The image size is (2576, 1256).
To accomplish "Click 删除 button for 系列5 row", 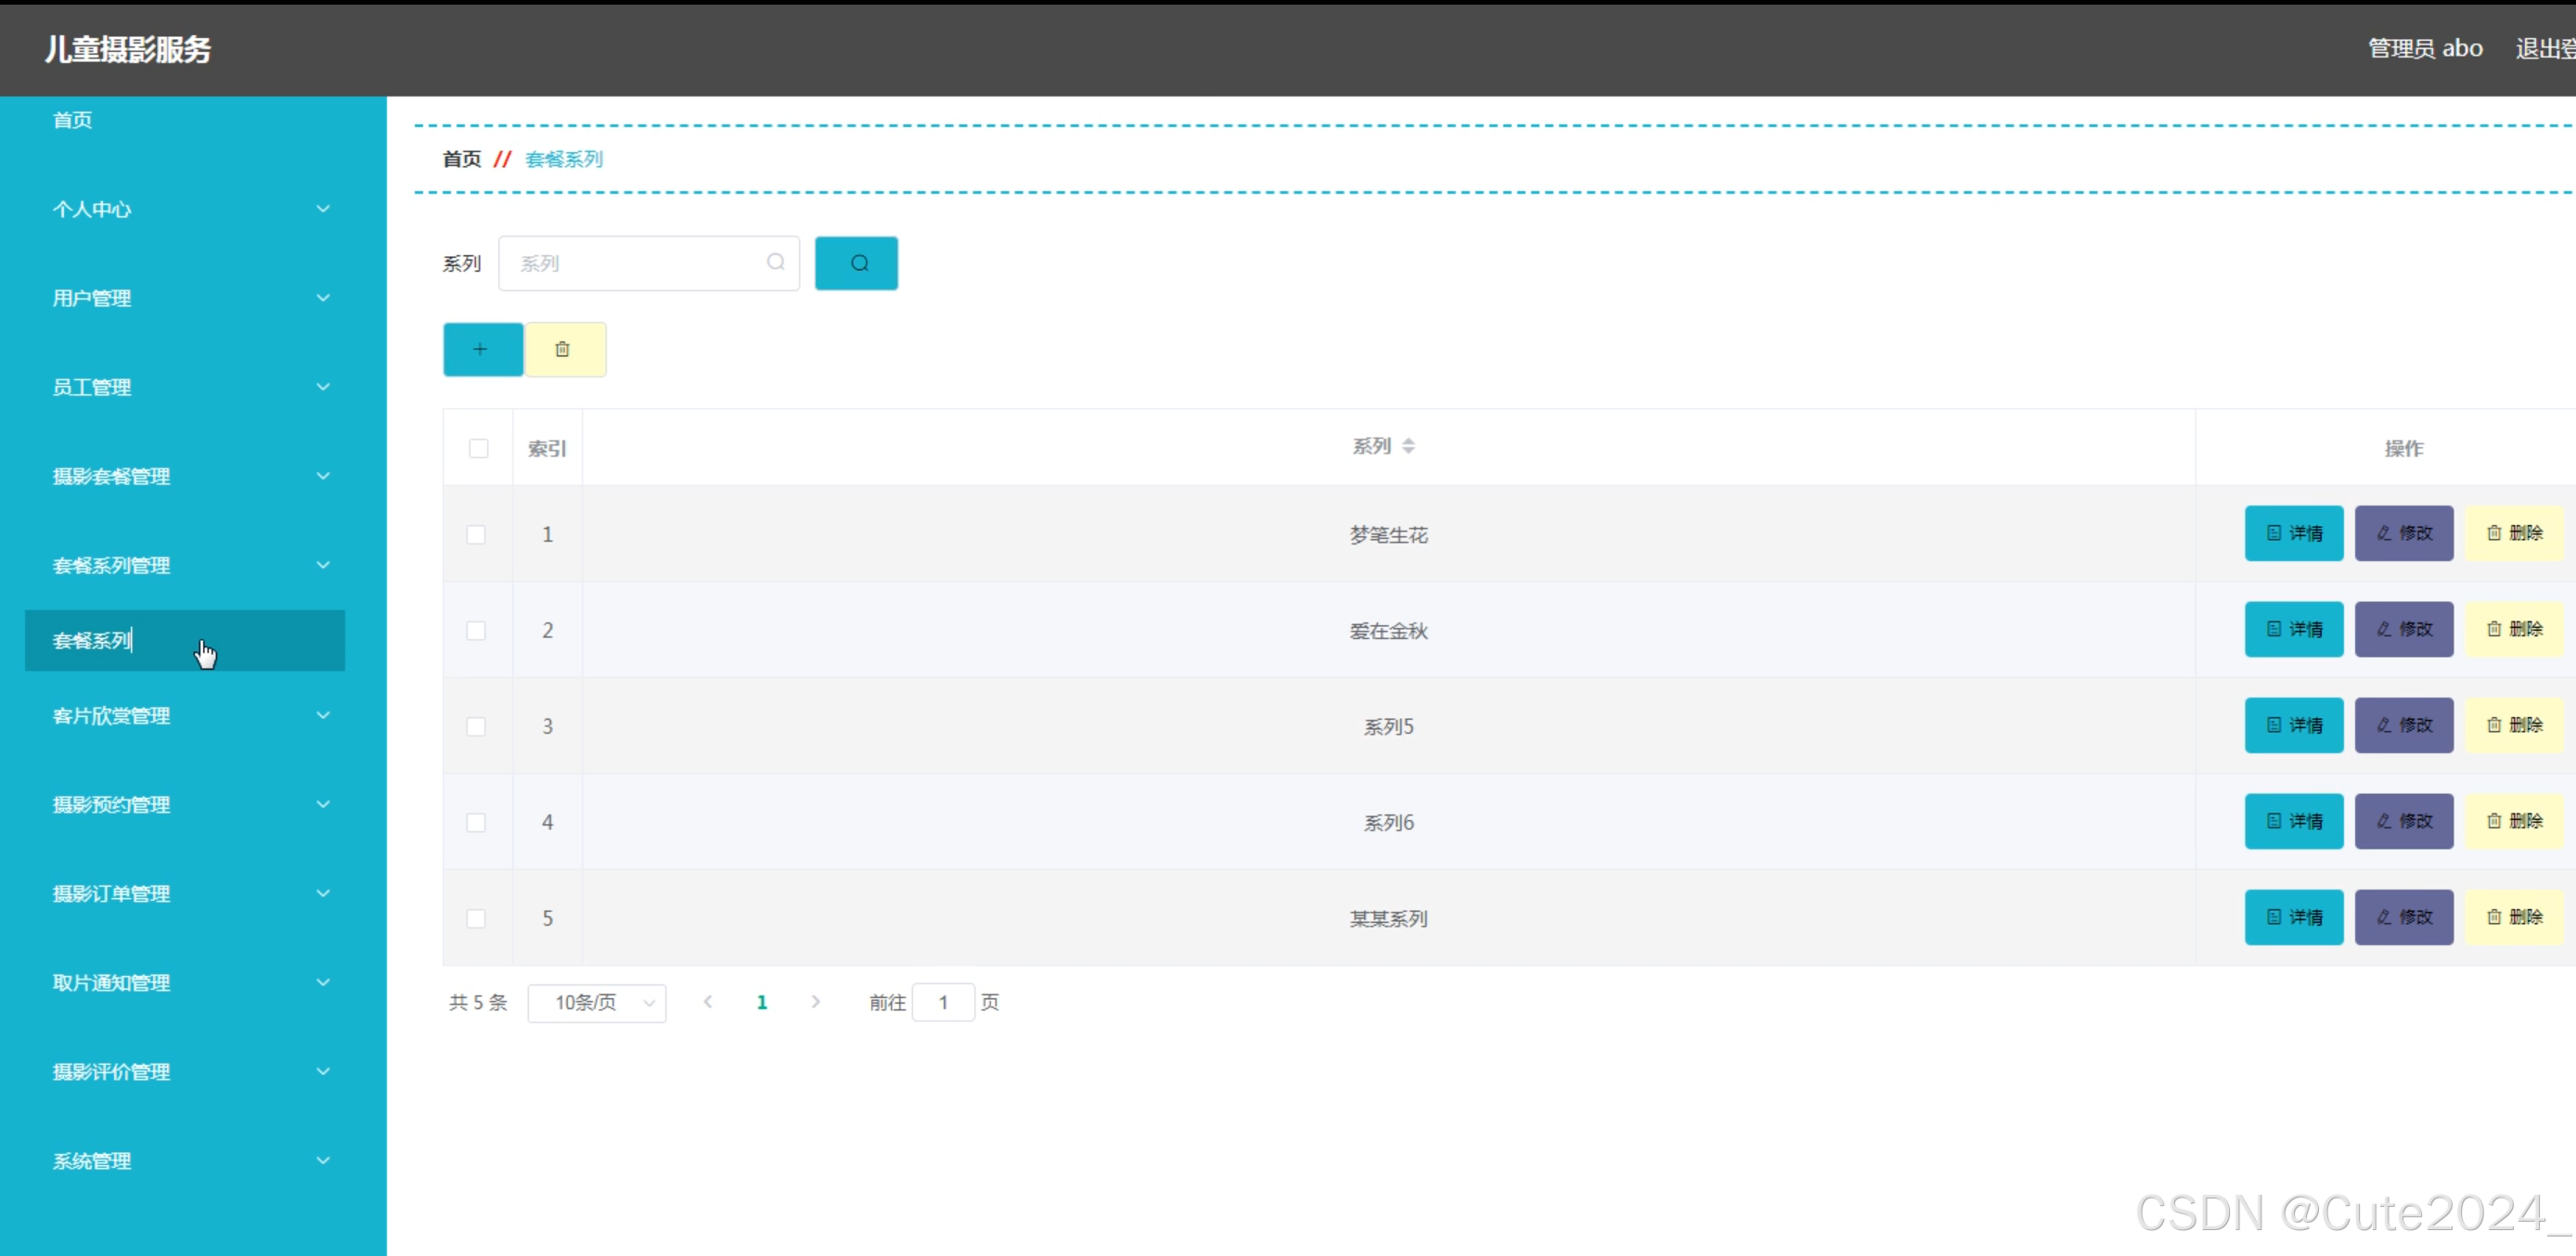I will click(x=2513, y=725).
